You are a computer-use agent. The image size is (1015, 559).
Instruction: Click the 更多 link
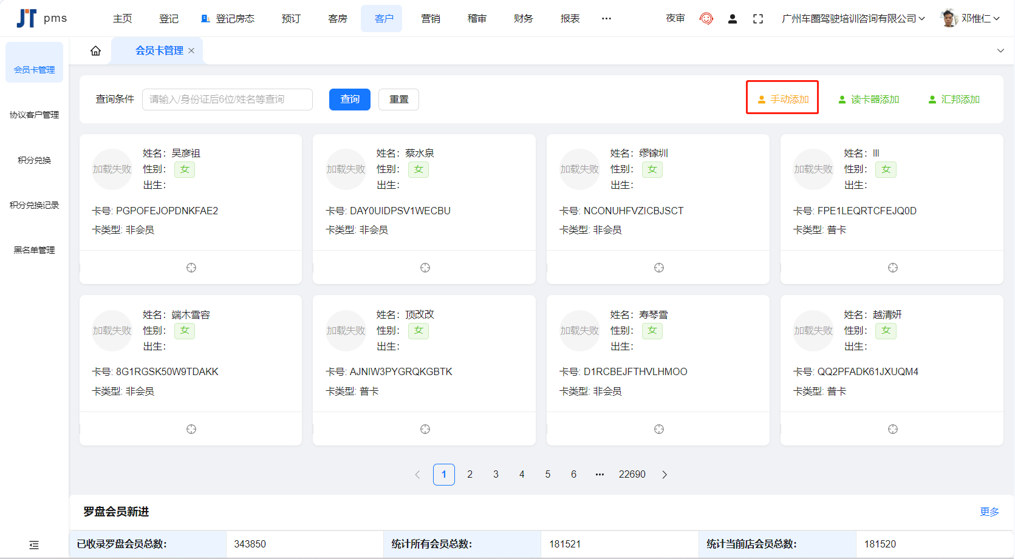tap(989, 512)
